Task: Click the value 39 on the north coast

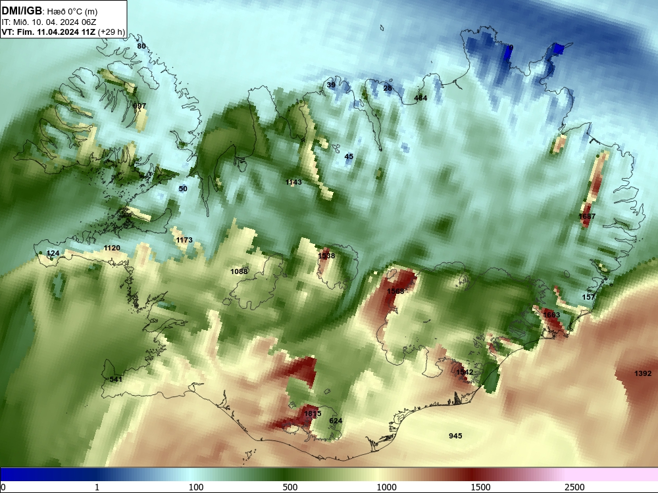Action: click(x=331, y=85)
